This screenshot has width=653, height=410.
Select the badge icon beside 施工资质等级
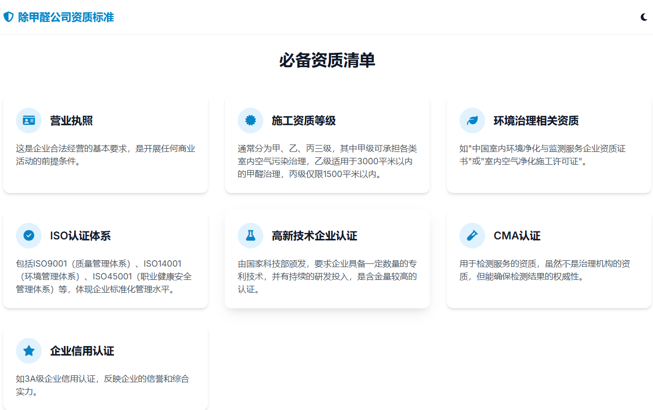click(x=251, y=120)
